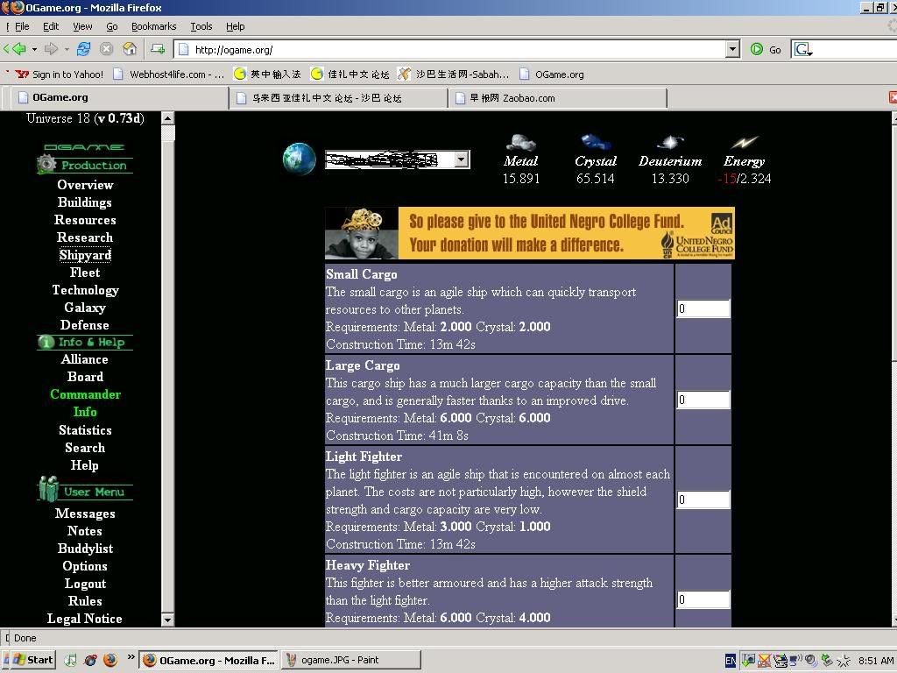The height and width of the screenshot is (673, 897).
Task: Click the Crystal resource icon
Action: coord(596,143)
